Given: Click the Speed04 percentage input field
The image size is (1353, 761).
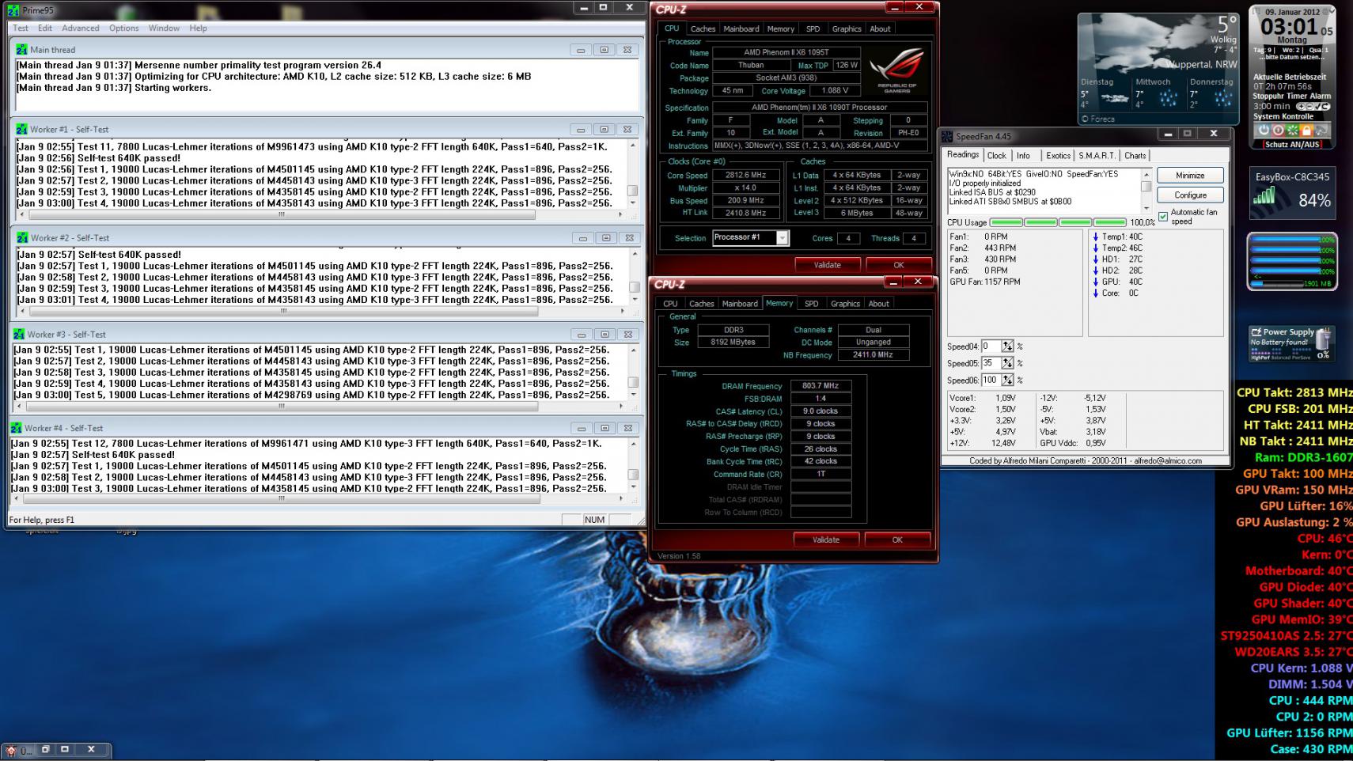Looking at the screenshot, I should (991, 346).
